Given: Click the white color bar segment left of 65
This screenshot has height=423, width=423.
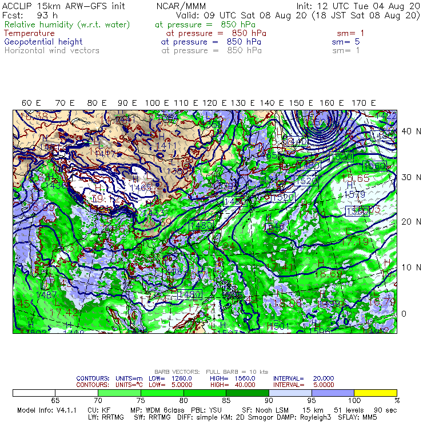Looking at the screenshot, I should (x=34, y=393).
